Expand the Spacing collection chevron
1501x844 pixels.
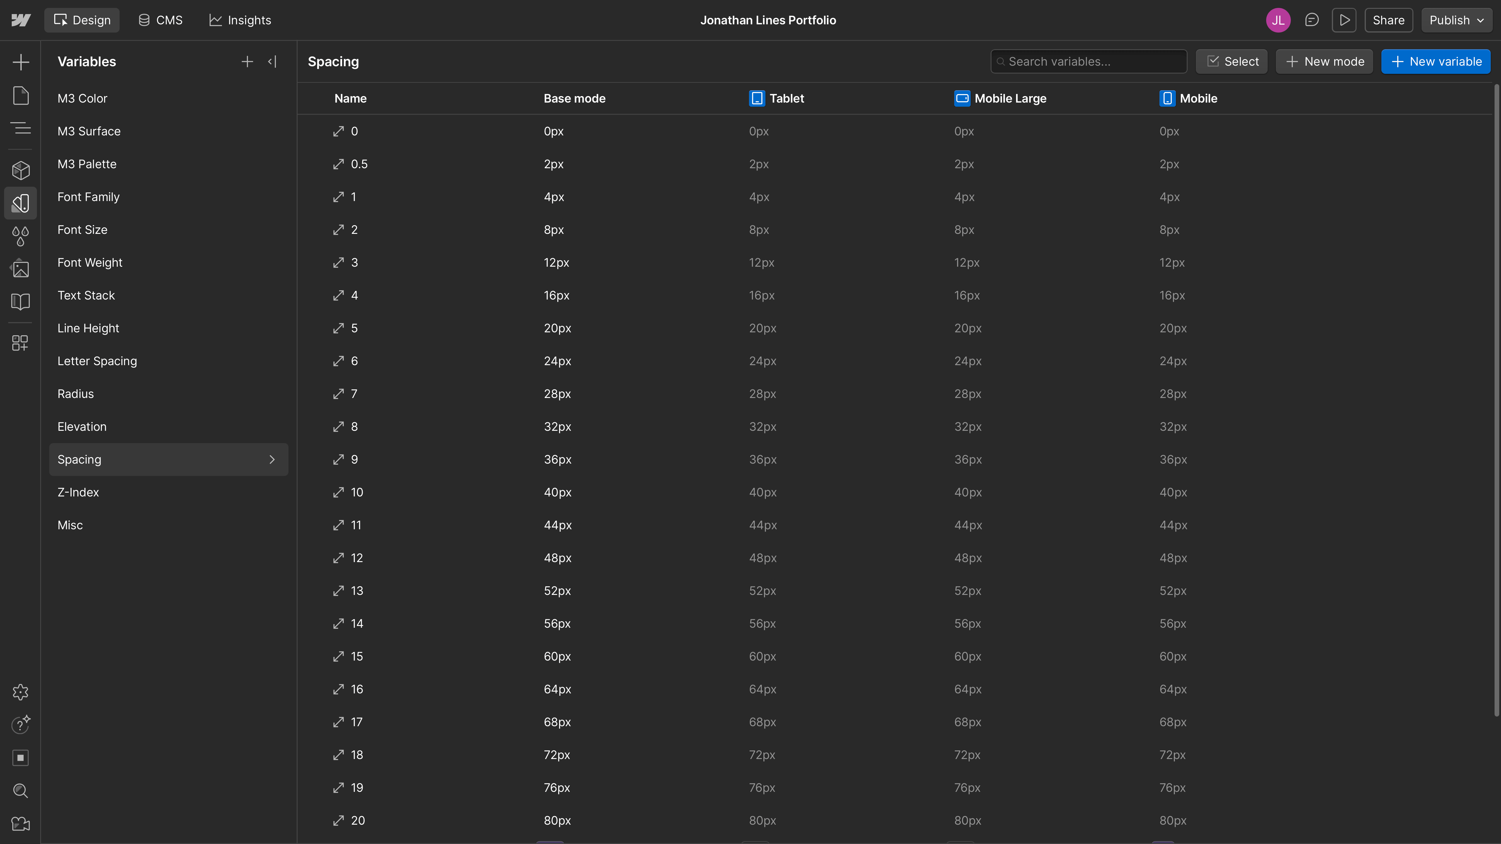pyautogui.click(x=272, y=460)
